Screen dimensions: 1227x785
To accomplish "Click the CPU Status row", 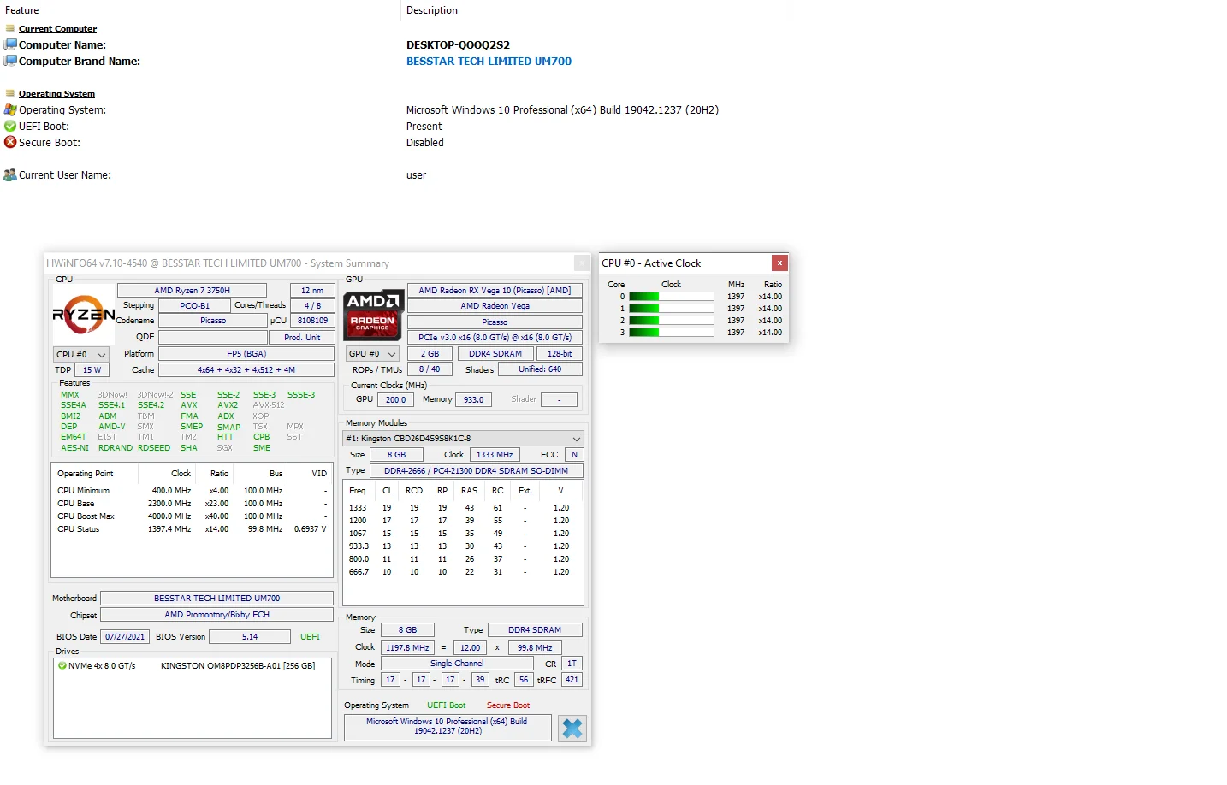I will pos(193,529).
